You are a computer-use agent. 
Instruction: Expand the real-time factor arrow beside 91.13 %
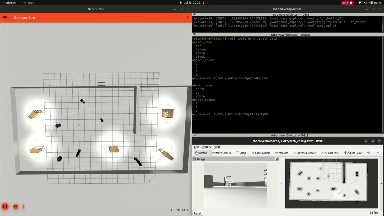171,210
